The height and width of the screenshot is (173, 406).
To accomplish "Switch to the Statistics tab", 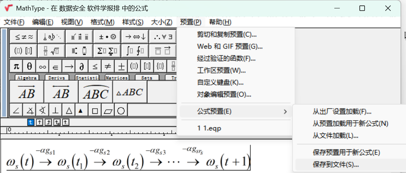I will 87,77.
